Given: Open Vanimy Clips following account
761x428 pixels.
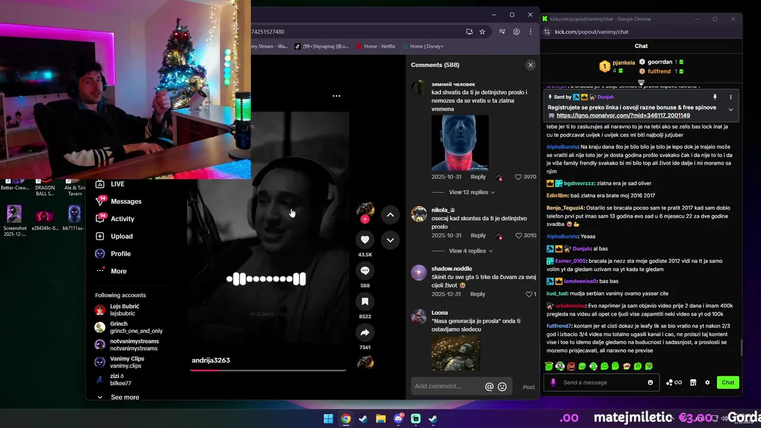Looking at the screenshot, I should point(120,362).
